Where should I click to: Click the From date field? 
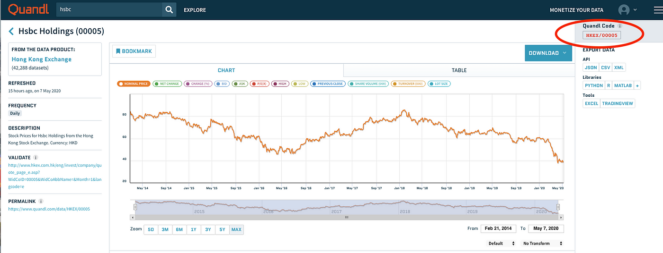click(499, 228)
